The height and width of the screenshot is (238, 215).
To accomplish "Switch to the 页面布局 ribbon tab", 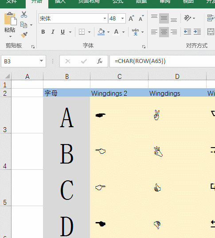I will point(89,1).
